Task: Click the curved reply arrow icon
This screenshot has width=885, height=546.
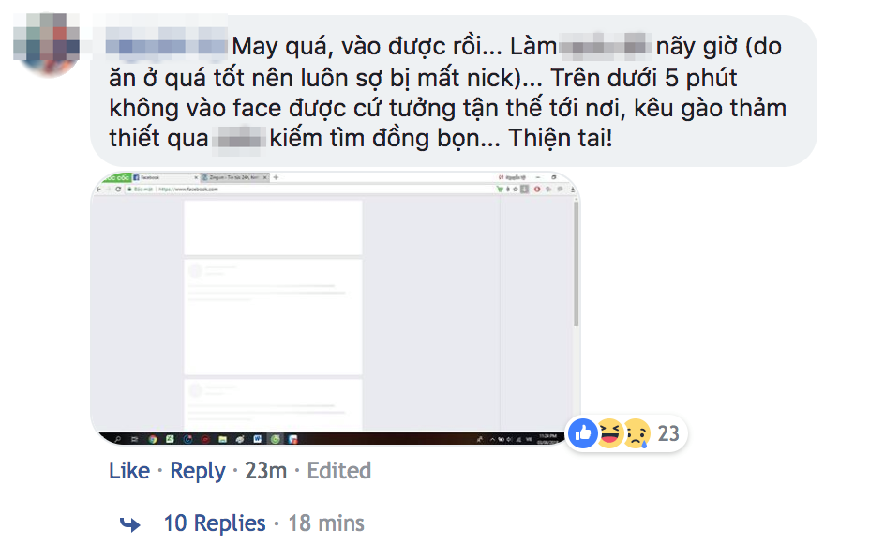Action: (130, 524)
